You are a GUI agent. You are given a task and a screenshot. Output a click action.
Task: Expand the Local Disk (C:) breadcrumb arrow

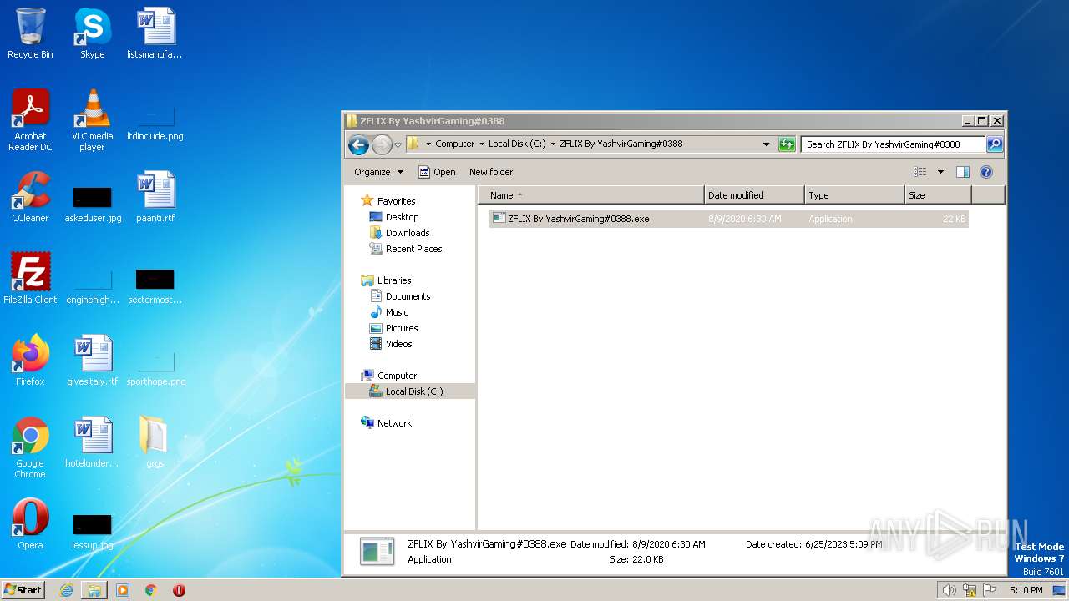coord(553,144)
